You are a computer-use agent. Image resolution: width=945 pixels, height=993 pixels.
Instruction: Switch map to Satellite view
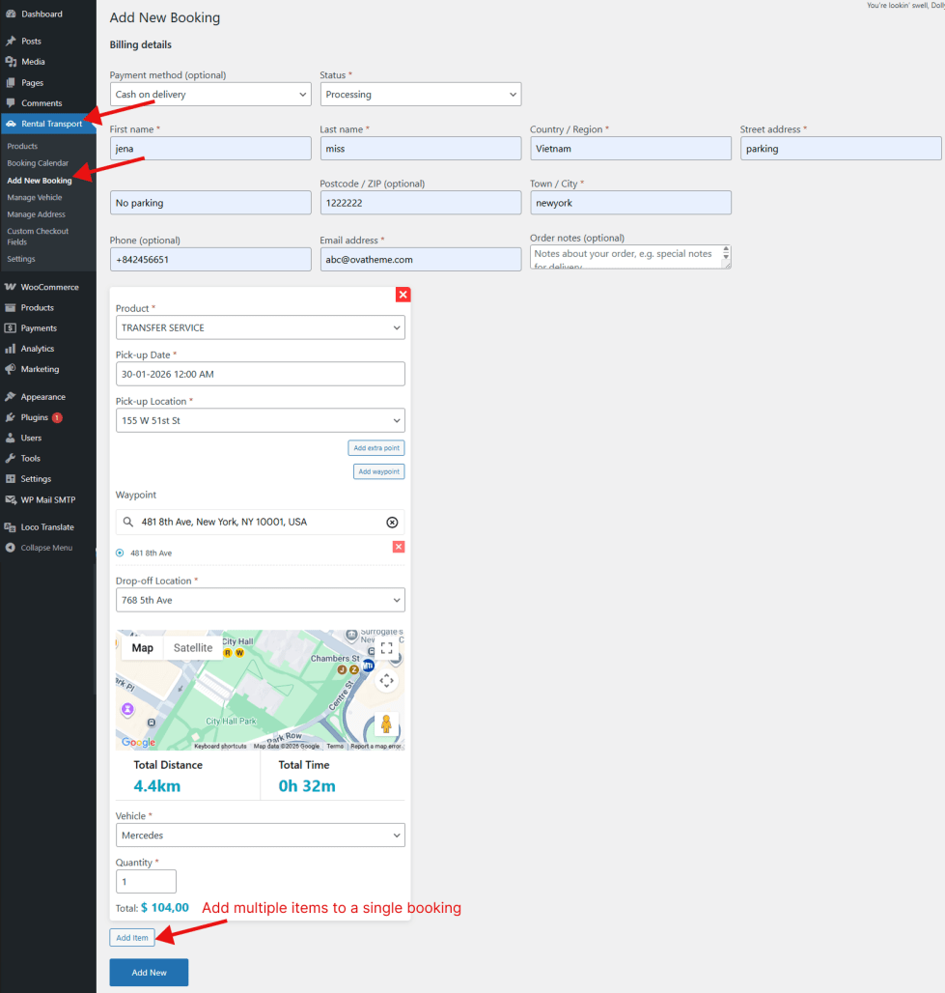coord(193,648)
